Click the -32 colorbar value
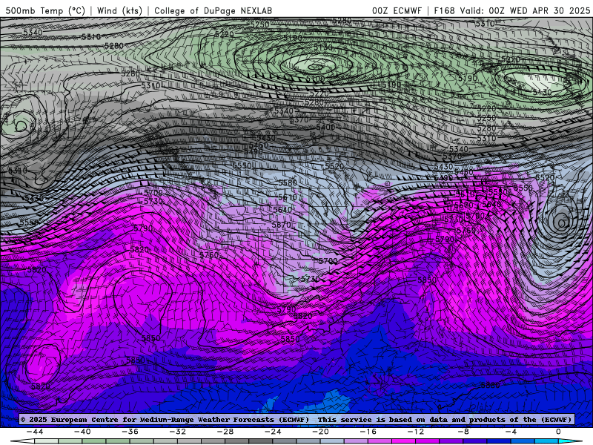593x445 pixels. click(178, 432)
